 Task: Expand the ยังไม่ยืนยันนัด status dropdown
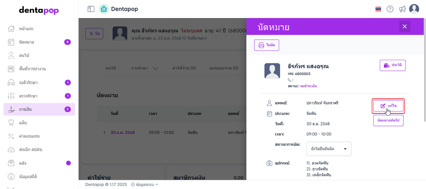[x=329, y=149]
